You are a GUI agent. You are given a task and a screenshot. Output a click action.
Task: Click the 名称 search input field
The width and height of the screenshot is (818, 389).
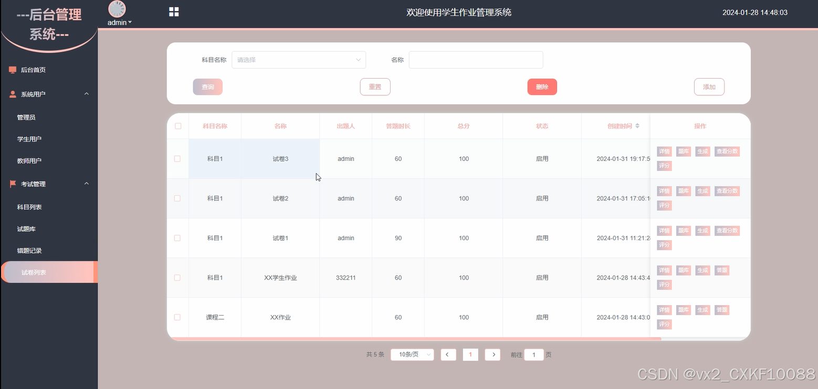[476, 60]
